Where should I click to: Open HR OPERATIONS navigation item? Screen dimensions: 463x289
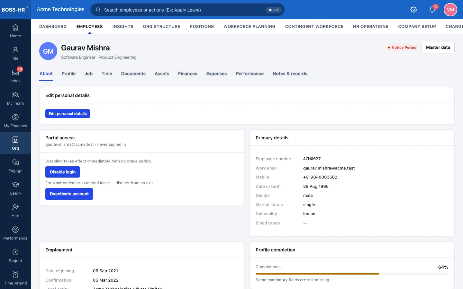pos(371,27)
